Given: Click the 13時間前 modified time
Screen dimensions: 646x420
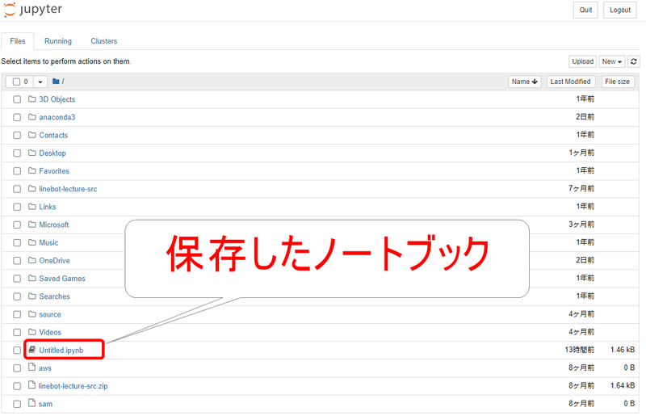Looking at the screenshot, I should [x=579, y=350].
